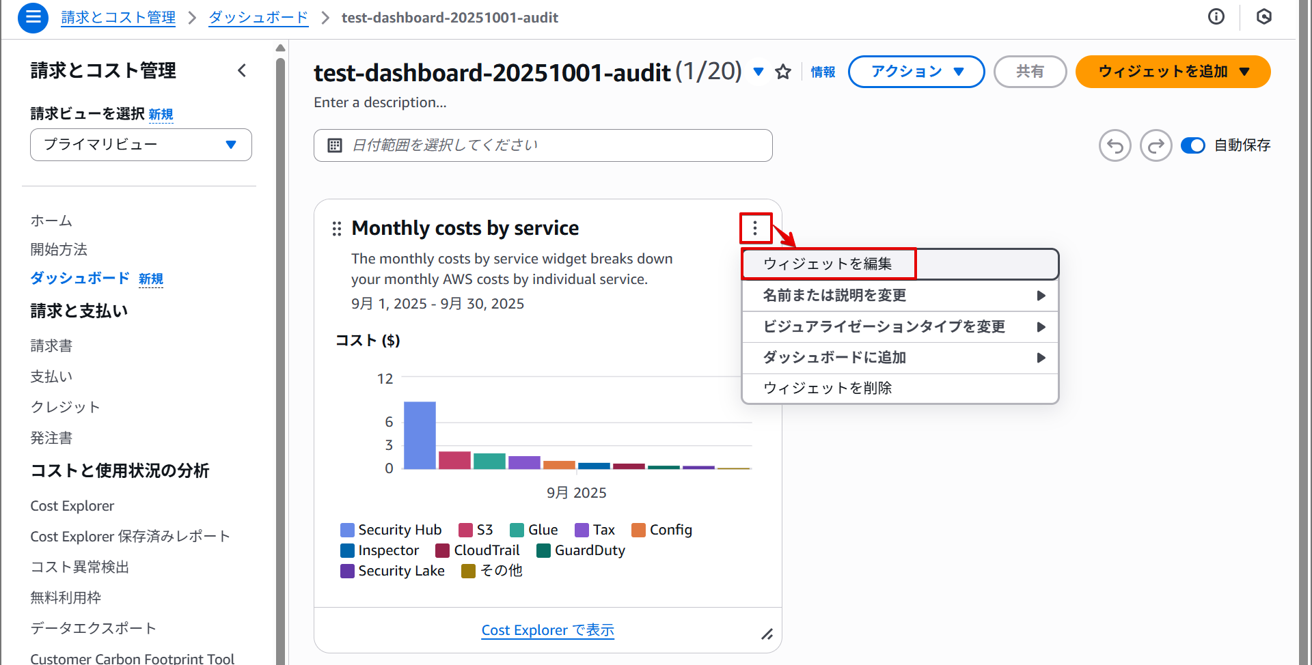Viewport: 1312px width, 665px height.
Task: Star the dashboard as favorite
Action: (x=783, y=71)
